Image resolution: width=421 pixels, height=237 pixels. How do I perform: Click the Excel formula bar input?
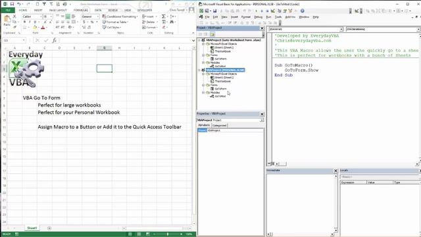125,40
